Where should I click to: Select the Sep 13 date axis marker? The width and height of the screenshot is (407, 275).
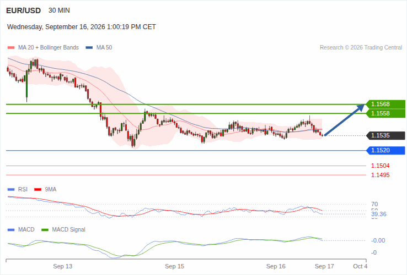pyautogui.click(x=62, y=266)
